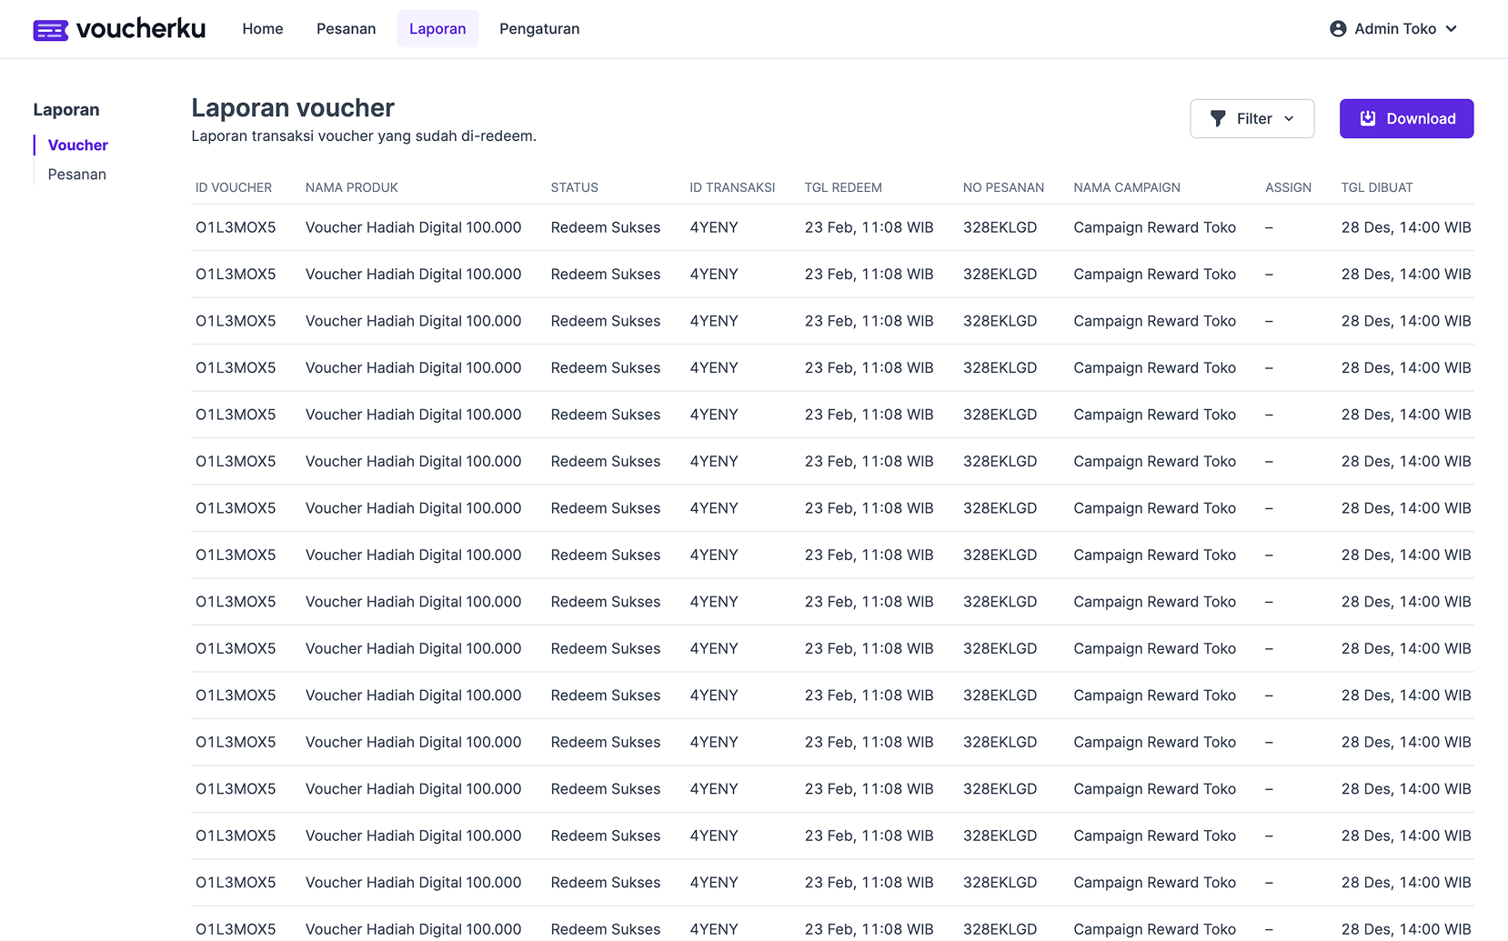The width and height of the screenshot is (1508, 941).
Task: Open the Pengaturan navigation item
Action: pyautogui.click(x=539, y=29)
